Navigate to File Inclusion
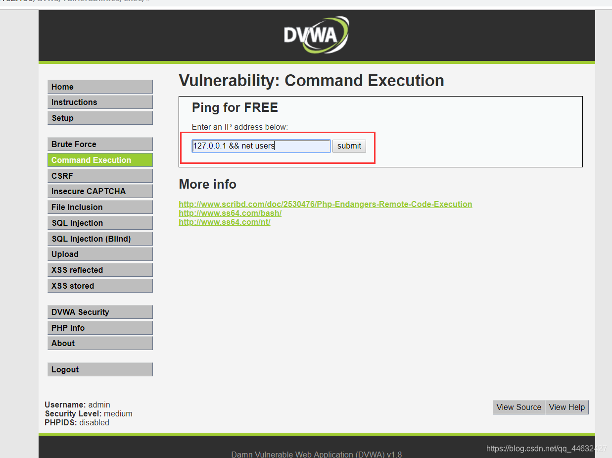Viewport: 612px width, 458px height. 100,207
